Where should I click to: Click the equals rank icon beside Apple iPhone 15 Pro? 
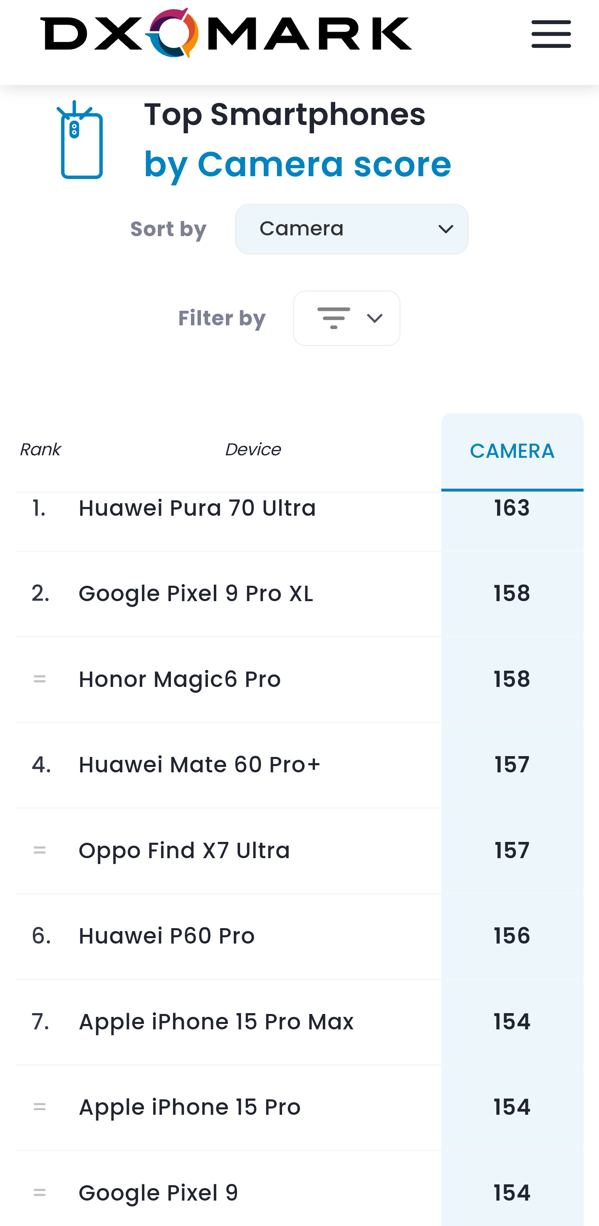coord(40,1107)
